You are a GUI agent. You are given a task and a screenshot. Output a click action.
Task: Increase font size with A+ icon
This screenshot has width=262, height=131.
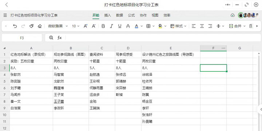86,26
